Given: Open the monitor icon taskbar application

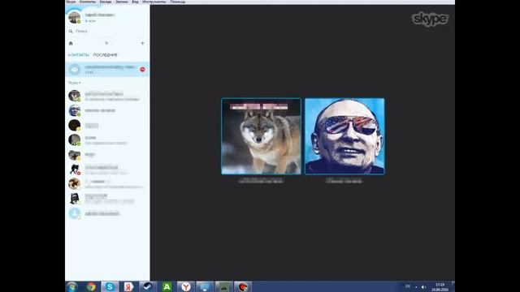Looking at the screenshot, I should point(205,286).
